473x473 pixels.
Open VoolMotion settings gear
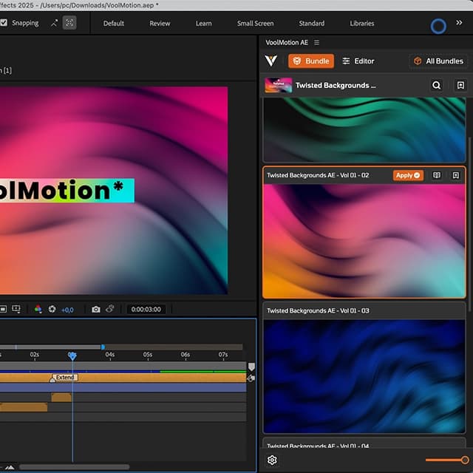pyautogui.click(x=272, y=460)
